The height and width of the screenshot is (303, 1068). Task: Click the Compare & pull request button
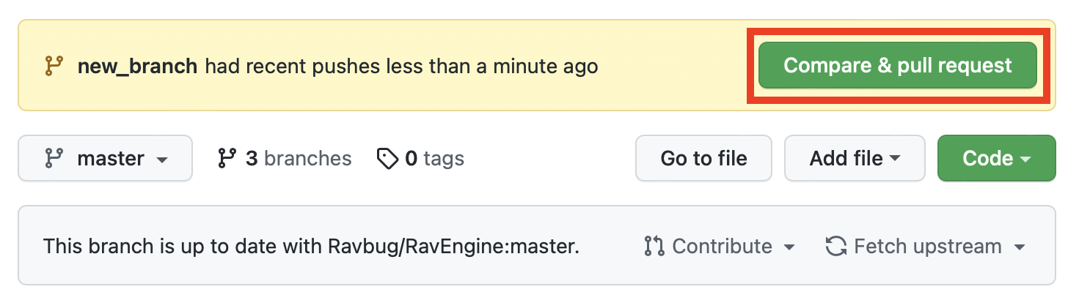click(897, 66)
